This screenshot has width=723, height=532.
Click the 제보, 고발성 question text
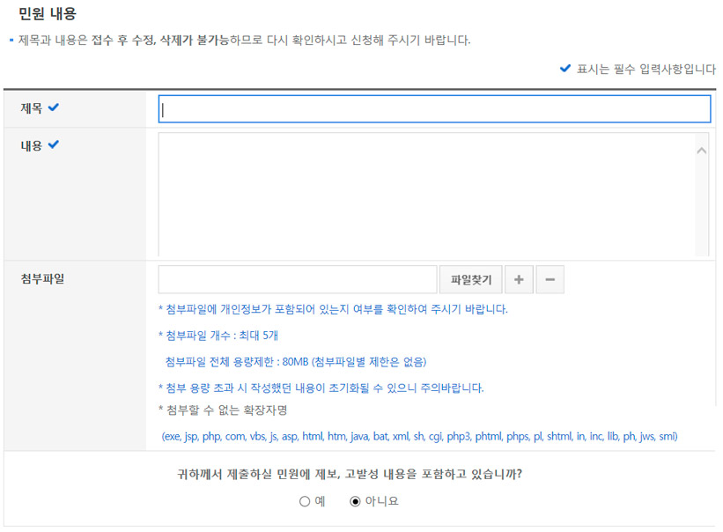(x=350, y=474)
